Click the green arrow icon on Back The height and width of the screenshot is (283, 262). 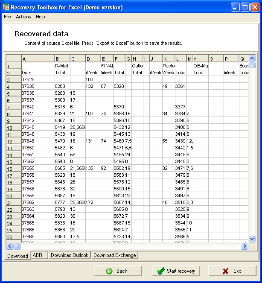coord(109,271)
